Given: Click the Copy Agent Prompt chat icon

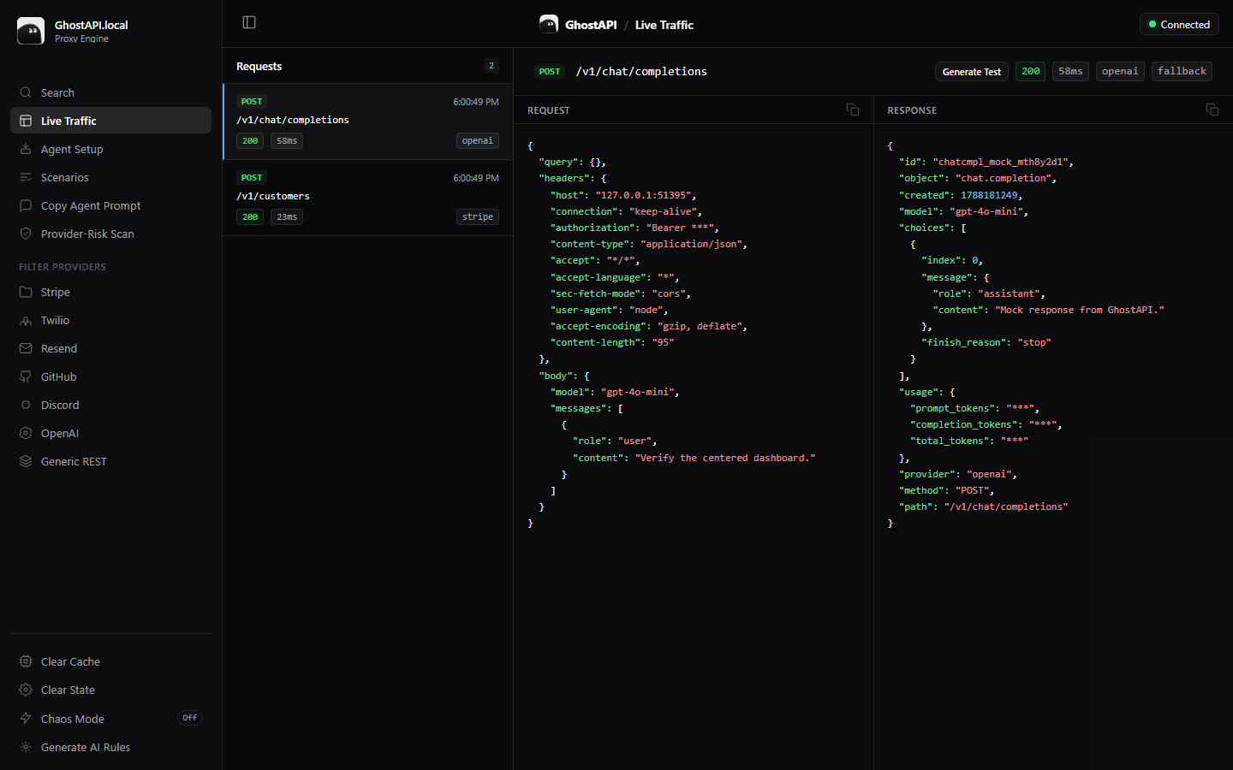Looking at the screenshot, I should coord(26,205).
